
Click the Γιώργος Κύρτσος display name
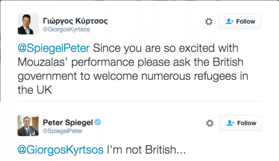(x=75, y=21)
